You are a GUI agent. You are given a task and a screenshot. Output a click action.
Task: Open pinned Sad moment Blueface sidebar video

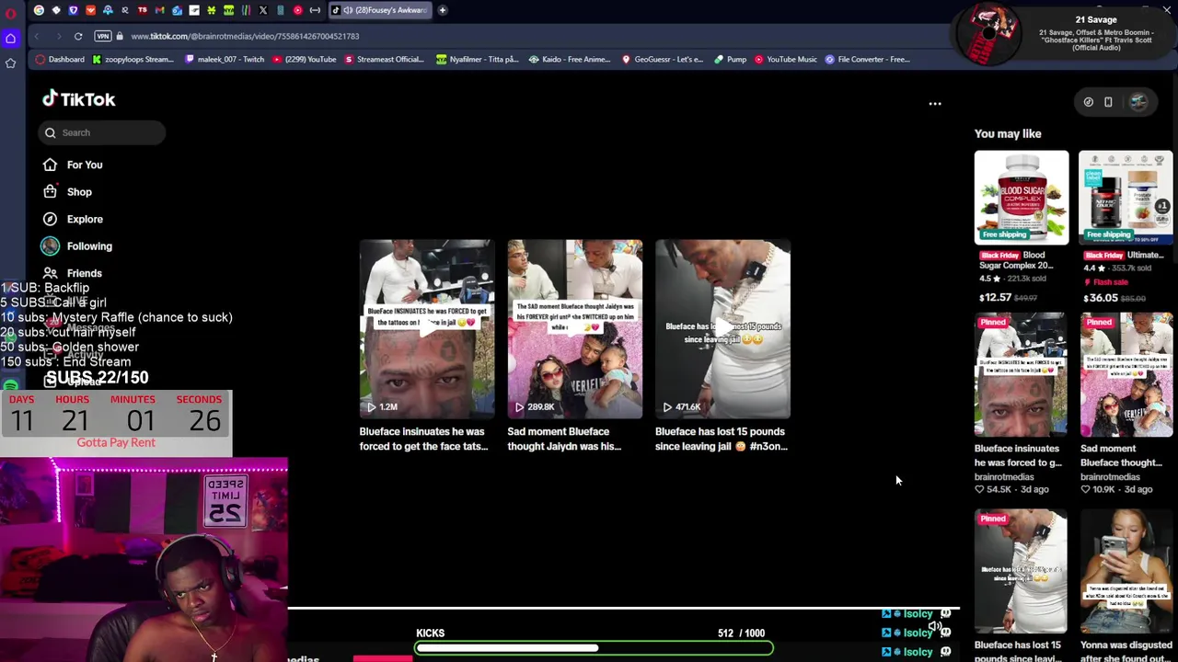tap(1126, 375)
